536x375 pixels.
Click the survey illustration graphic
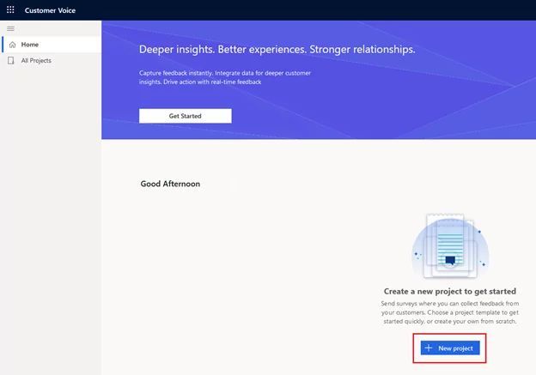[450, 246]
